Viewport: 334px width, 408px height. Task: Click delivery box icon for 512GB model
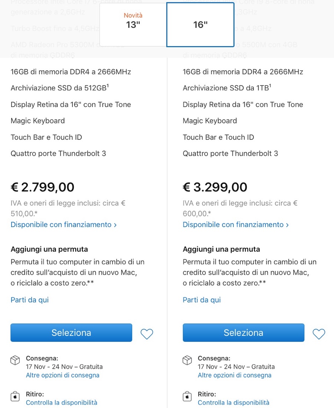(x=15, y=360)
